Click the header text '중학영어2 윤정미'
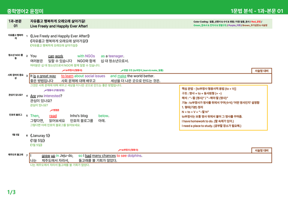 point(25,11)
